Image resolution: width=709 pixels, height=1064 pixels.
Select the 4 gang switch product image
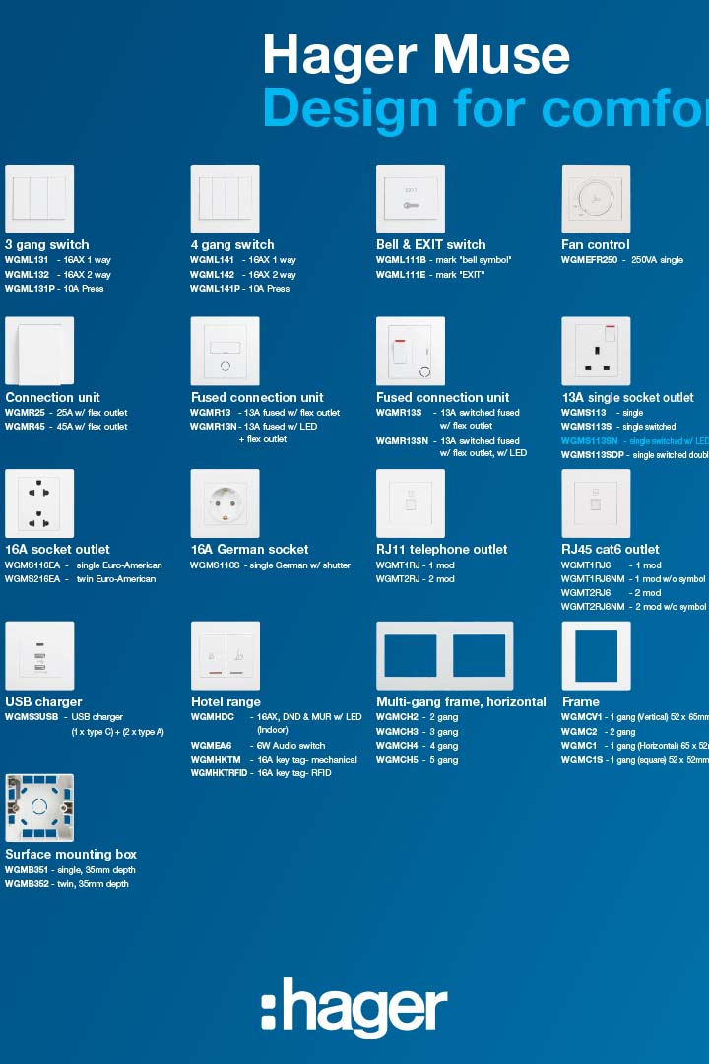(225, 198)
